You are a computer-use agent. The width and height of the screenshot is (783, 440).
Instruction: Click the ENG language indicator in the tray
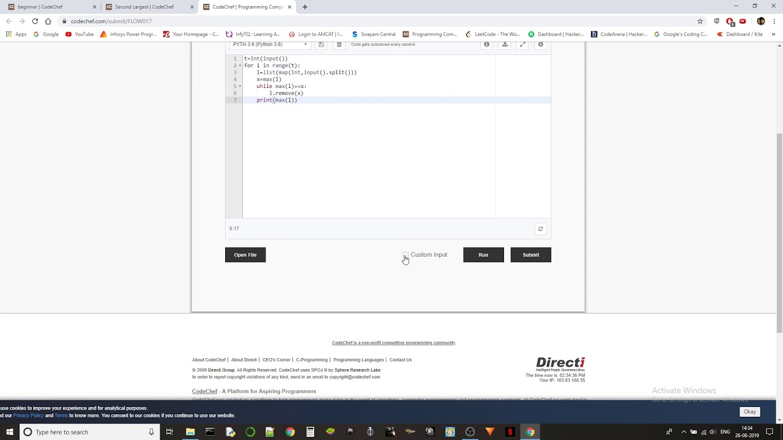[725, 432]
